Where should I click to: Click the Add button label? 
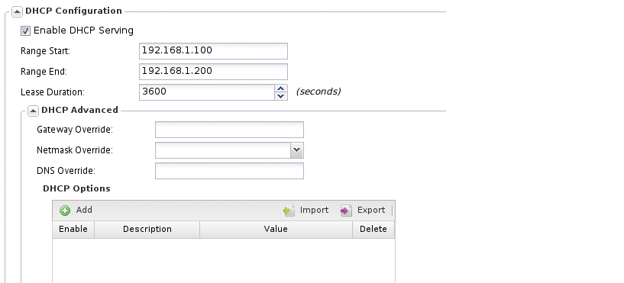pos(84,210)
